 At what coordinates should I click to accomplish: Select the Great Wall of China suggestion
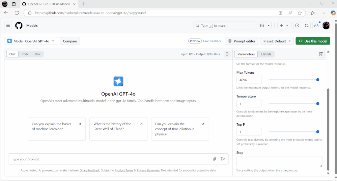[118, 129]
